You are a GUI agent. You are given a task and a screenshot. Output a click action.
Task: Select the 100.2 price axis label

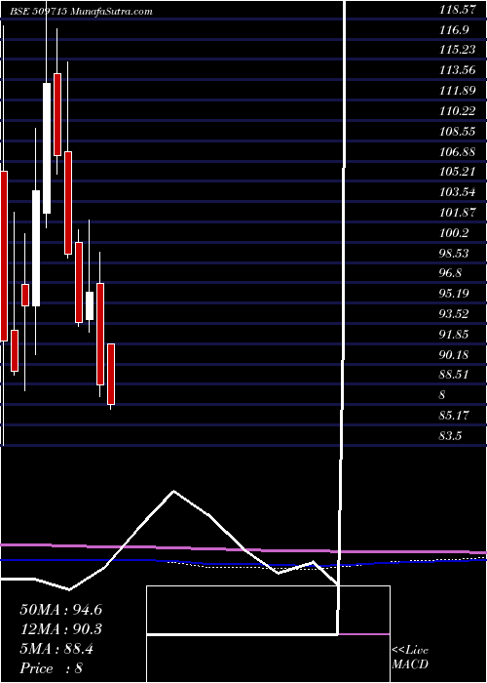[x=454, y=232]
